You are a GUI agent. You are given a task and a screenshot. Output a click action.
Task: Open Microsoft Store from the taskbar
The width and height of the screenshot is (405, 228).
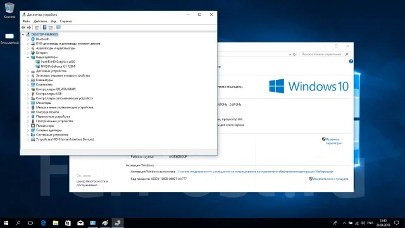point(68,223)
